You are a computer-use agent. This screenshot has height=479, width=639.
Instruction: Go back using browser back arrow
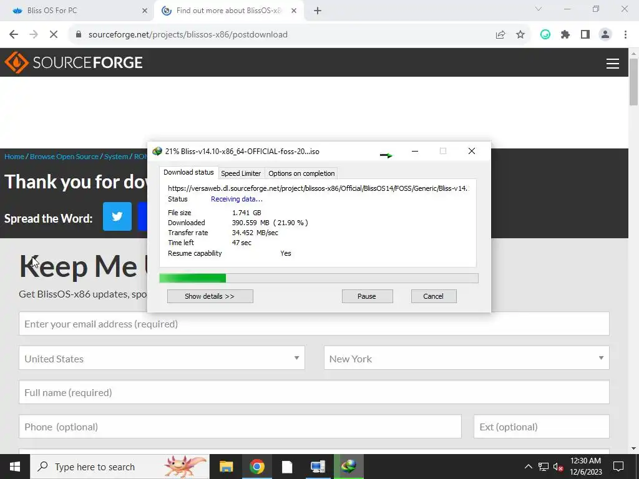14,34
